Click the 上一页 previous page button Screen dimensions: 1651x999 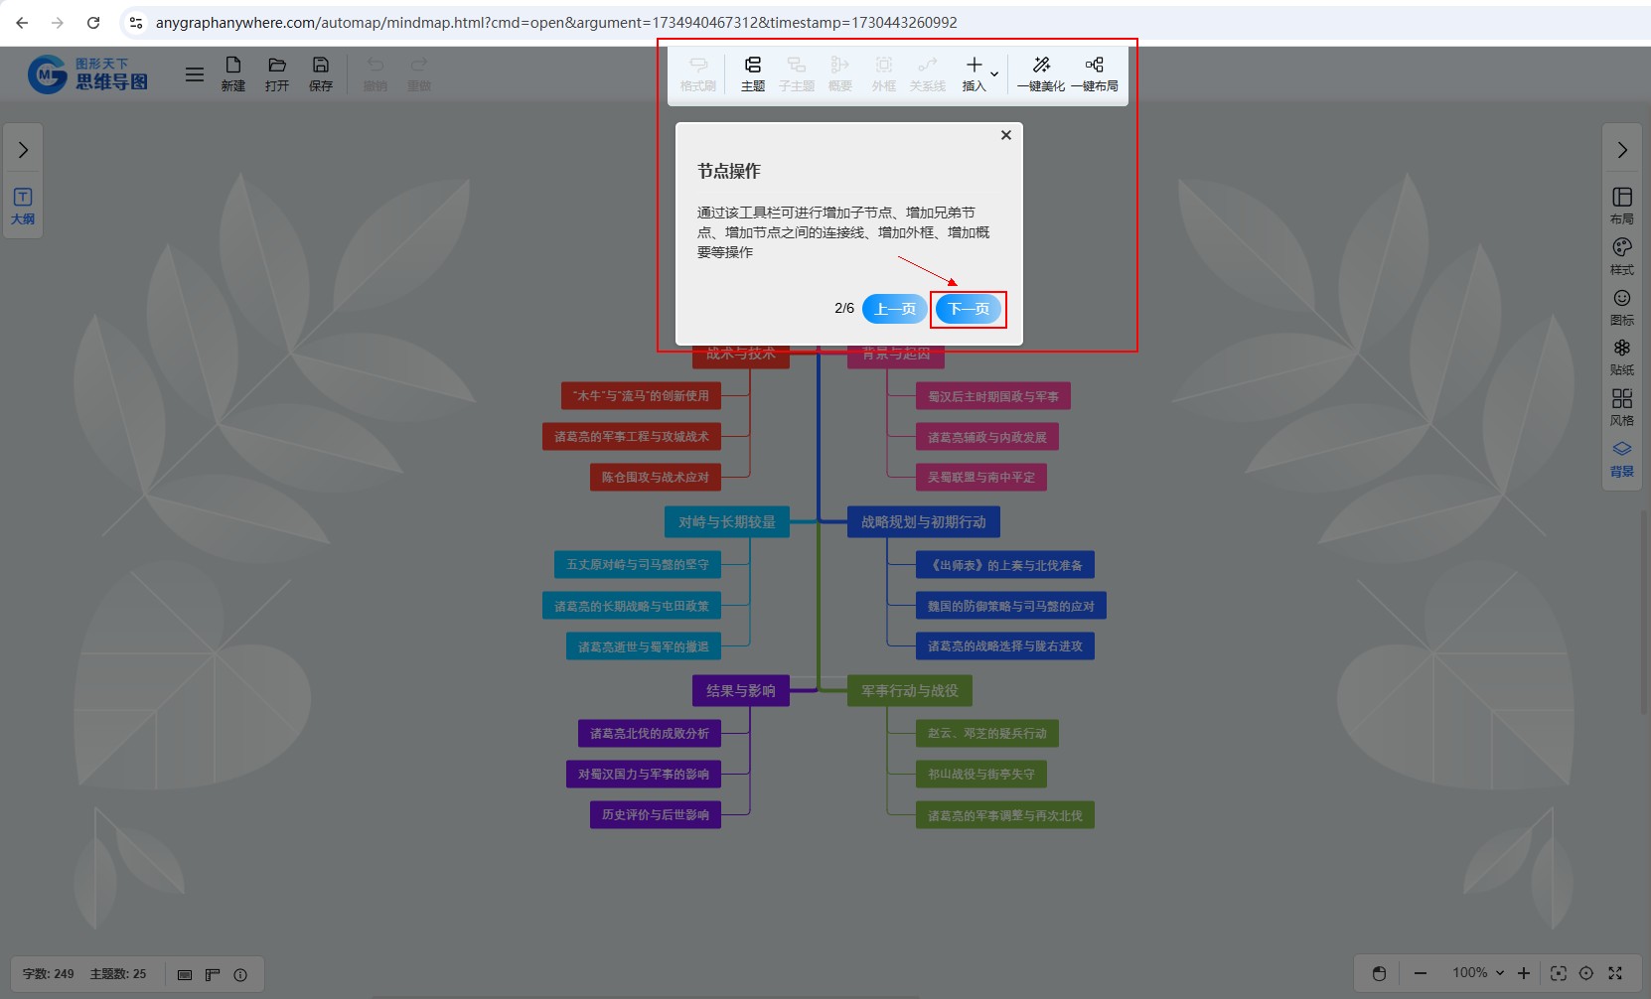tap(894, 309)
